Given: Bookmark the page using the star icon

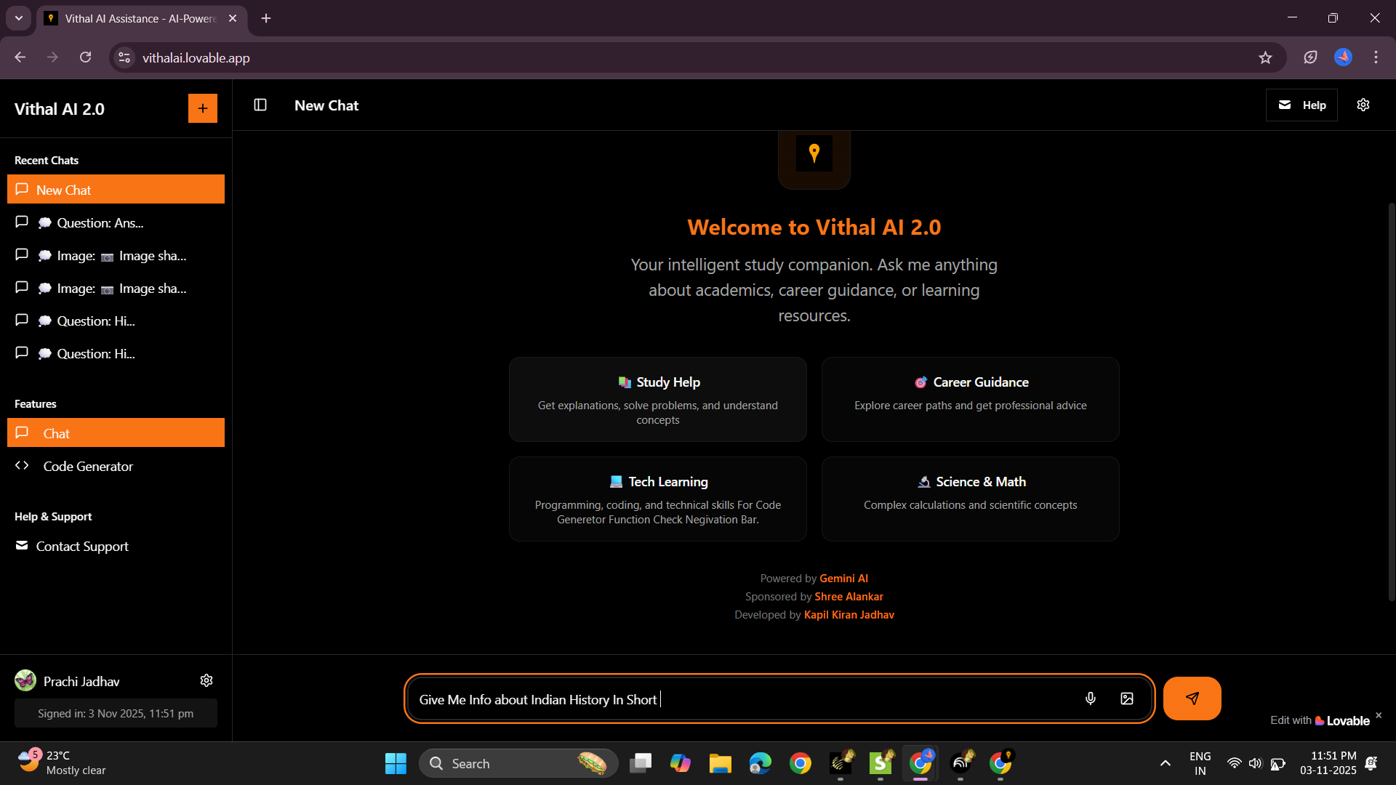Looking at the screenshot, I should pyautogui.click(x=1266, y=57).
